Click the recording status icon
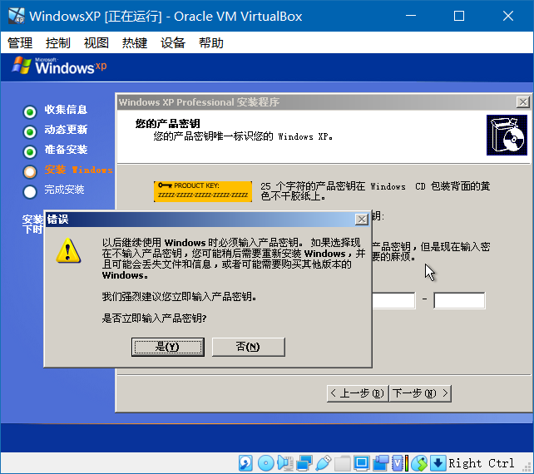Image resolution: width=534 pixels, height=474 pixels. coord(381,463)
